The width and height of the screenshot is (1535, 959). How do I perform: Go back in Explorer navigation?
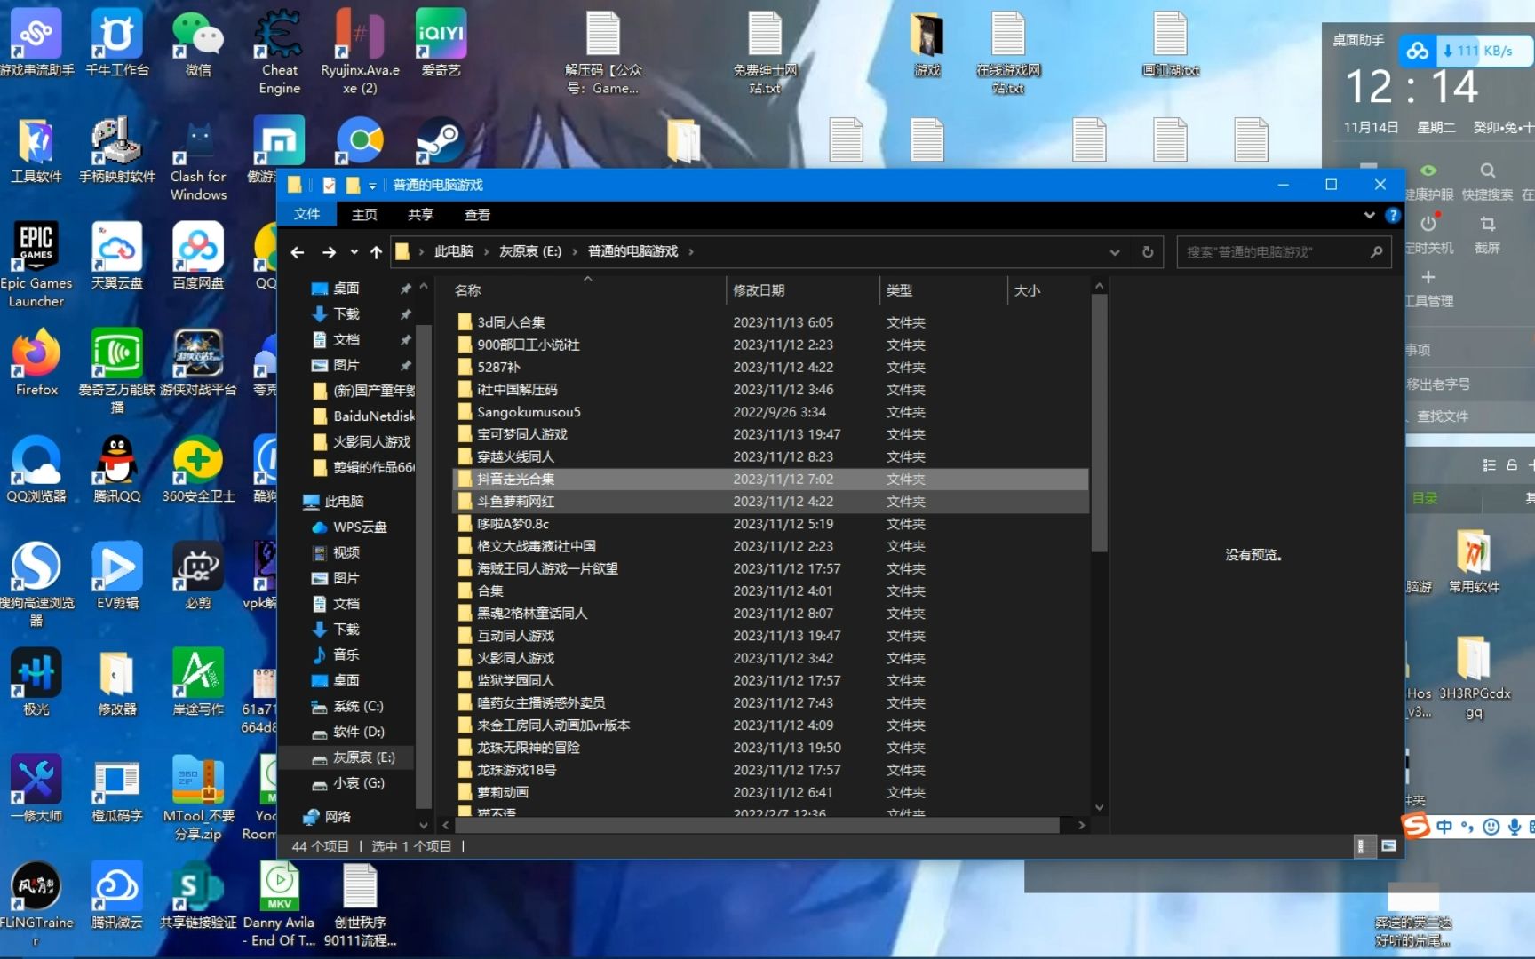tap(298, 252)
